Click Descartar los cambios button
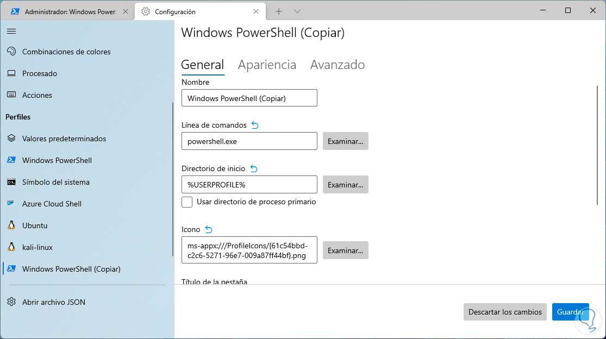Viewport: 606px width, 339px height. [x=505, y=312]
